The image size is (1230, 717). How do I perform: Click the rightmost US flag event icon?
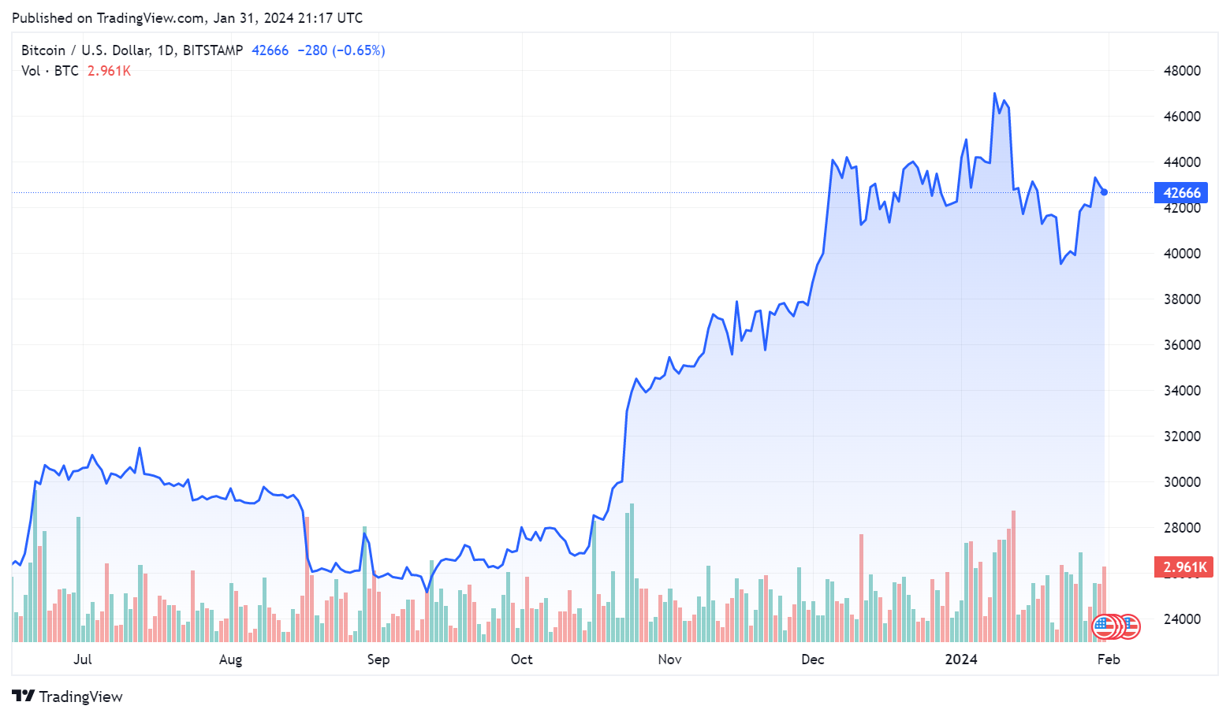(x=1130, y=626)
